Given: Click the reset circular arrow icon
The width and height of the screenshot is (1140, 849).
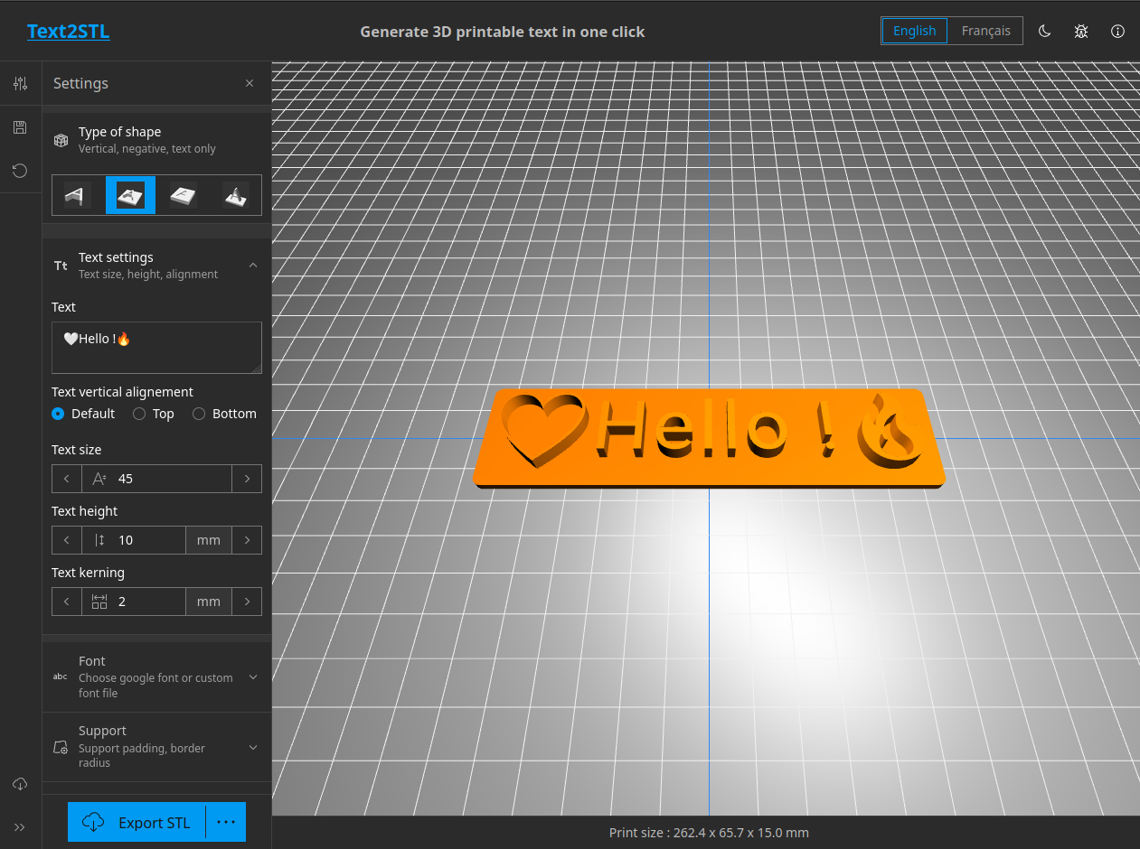Looking at the screenshot, I should [x=20, y=171].
